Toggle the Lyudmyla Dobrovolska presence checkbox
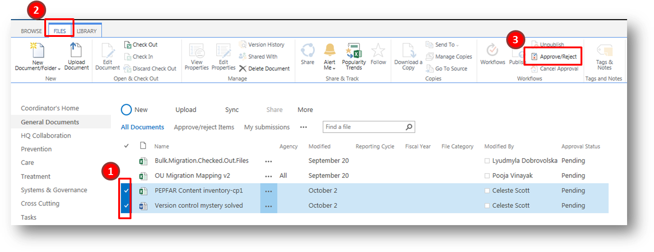Image resolution: width=654 pixels, height=252 pixels. pyautogui.click(x=487, y=161)
